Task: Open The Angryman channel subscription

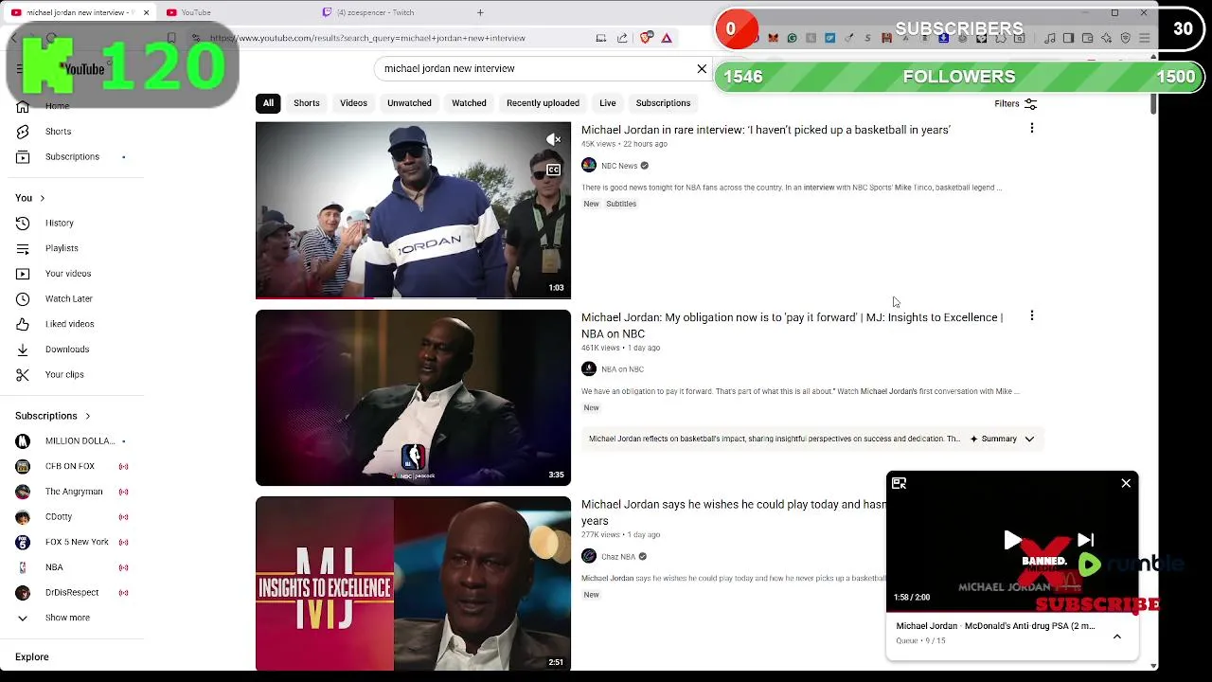Action: tap(72, 492)
